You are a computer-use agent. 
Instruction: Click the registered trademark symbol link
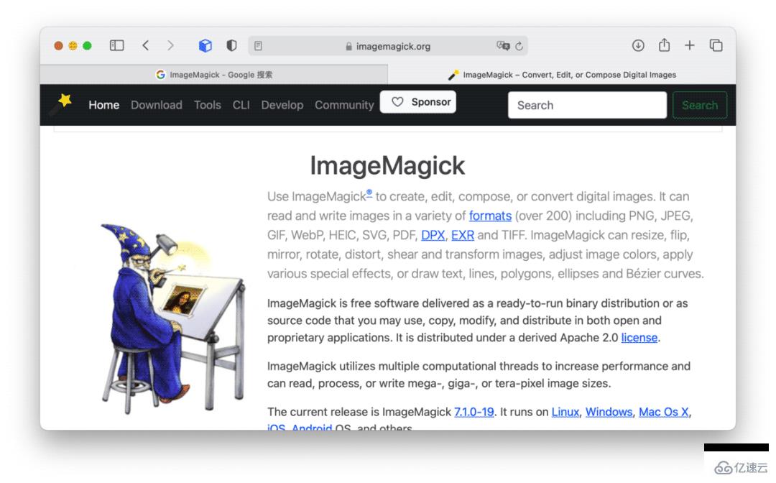pyautogui.click(x=369, y=193)
